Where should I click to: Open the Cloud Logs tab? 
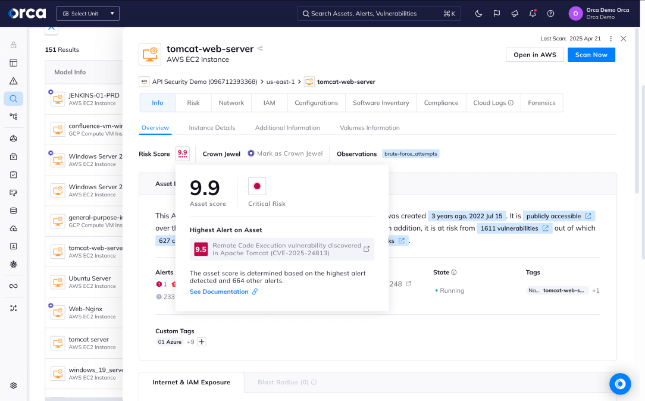click(x=493, y=103)
